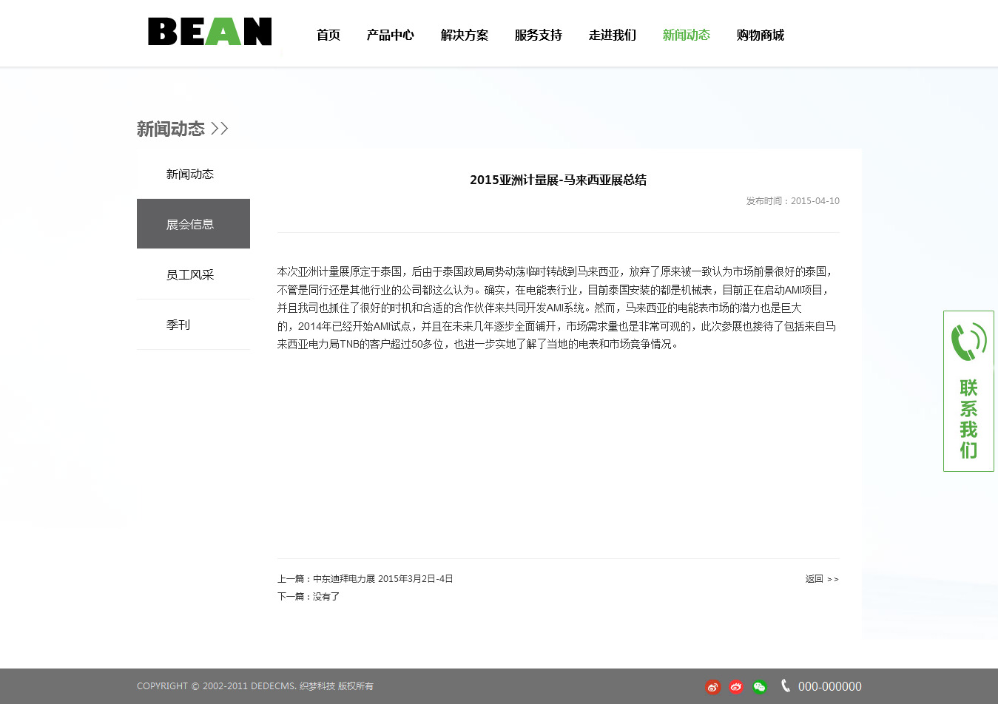Image resolution: width=998 pixels, height=704 pixels.
Task: Click the 返回 >> link
Action: 822,579
